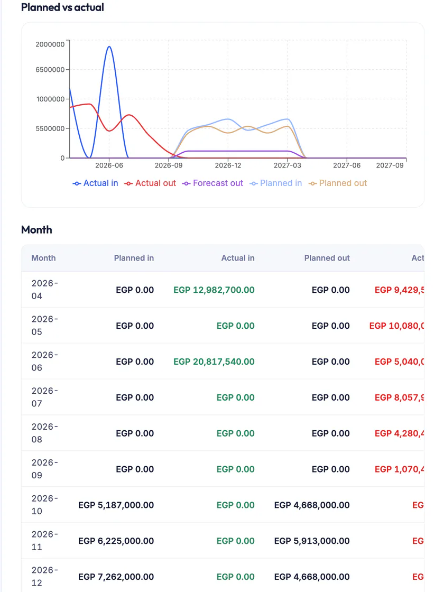This screenshot has height=592, width=444.
Task: Click Planned in value EGP 5,187,000.00
Action: [x=116, y=505]
